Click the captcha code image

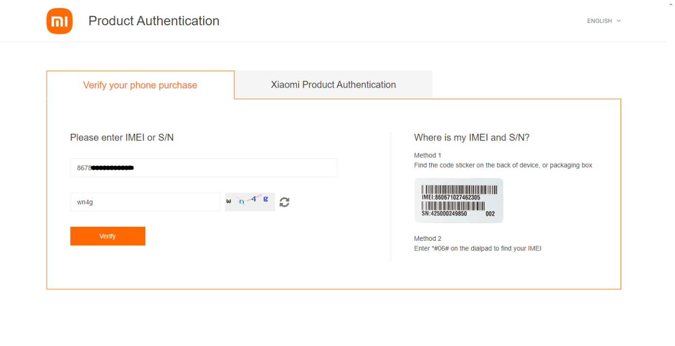250,202
